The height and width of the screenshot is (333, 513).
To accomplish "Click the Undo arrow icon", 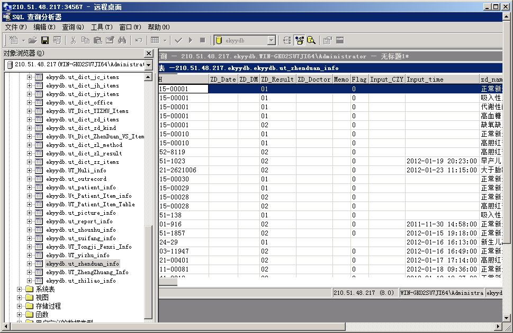I will click(139, 40).
